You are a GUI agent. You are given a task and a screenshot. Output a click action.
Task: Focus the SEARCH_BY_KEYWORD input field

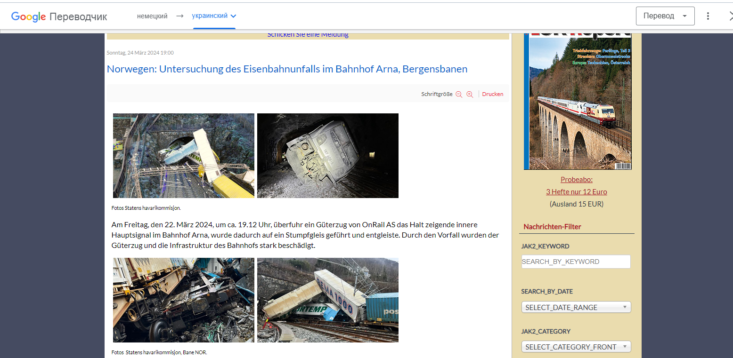576,262
